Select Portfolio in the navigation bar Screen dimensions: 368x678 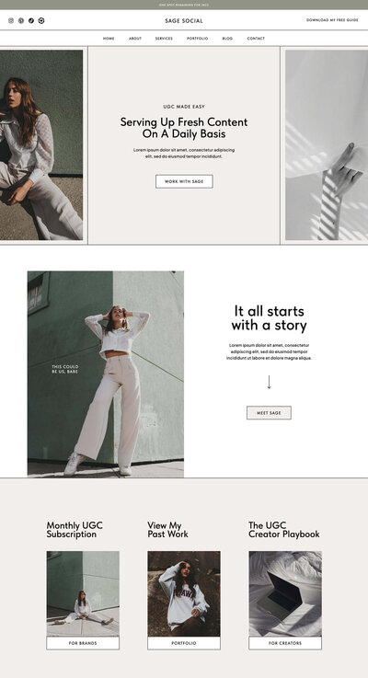(197, 39)
